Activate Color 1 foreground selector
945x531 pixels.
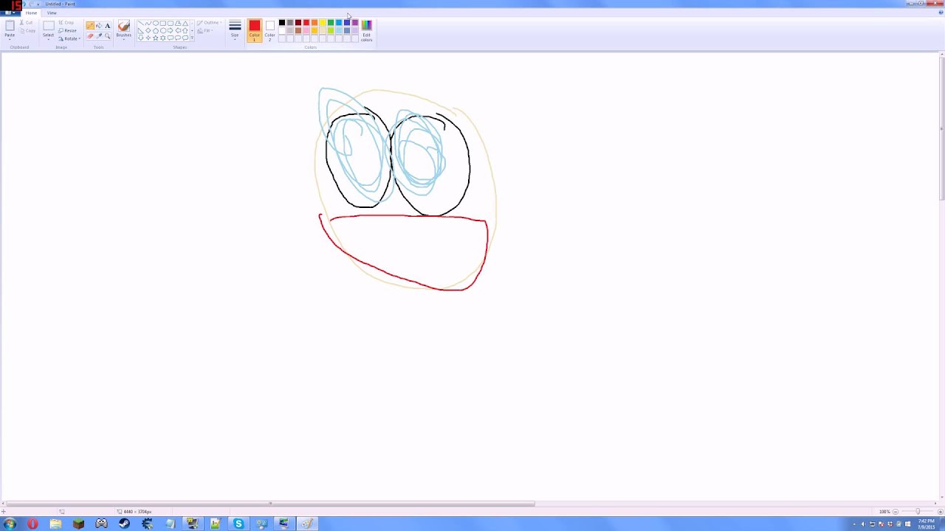coord(254,30)
